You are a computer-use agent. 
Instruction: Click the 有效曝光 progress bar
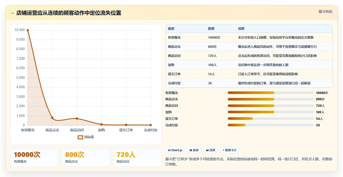271,93
